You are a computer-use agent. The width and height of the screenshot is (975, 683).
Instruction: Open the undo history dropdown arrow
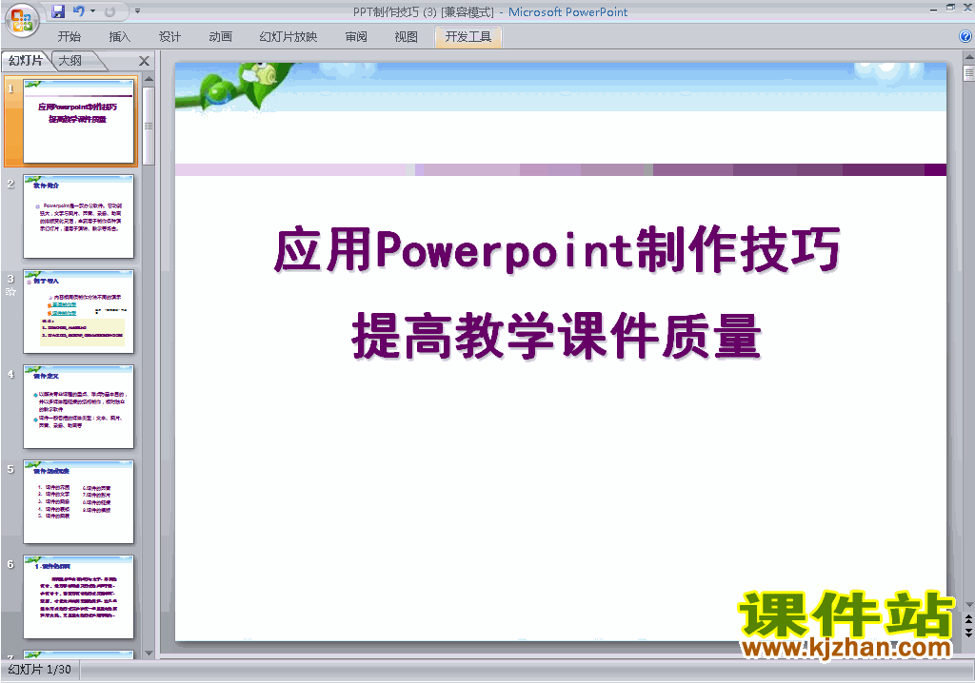[x=92, y=11]
